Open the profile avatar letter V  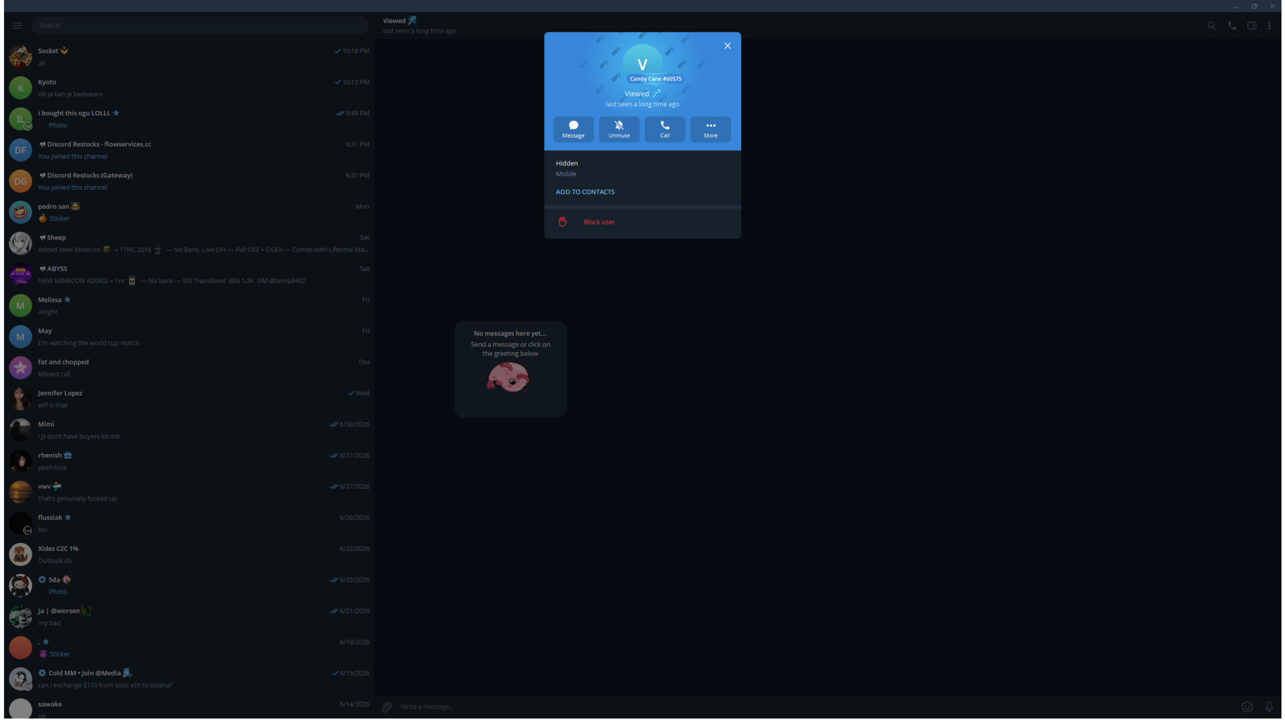click(x=642, y=64)
